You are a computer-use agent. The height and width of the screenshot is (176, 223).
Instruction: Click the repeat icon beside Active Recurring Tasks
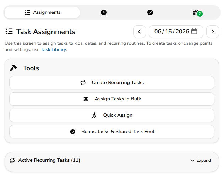(12, 160)
